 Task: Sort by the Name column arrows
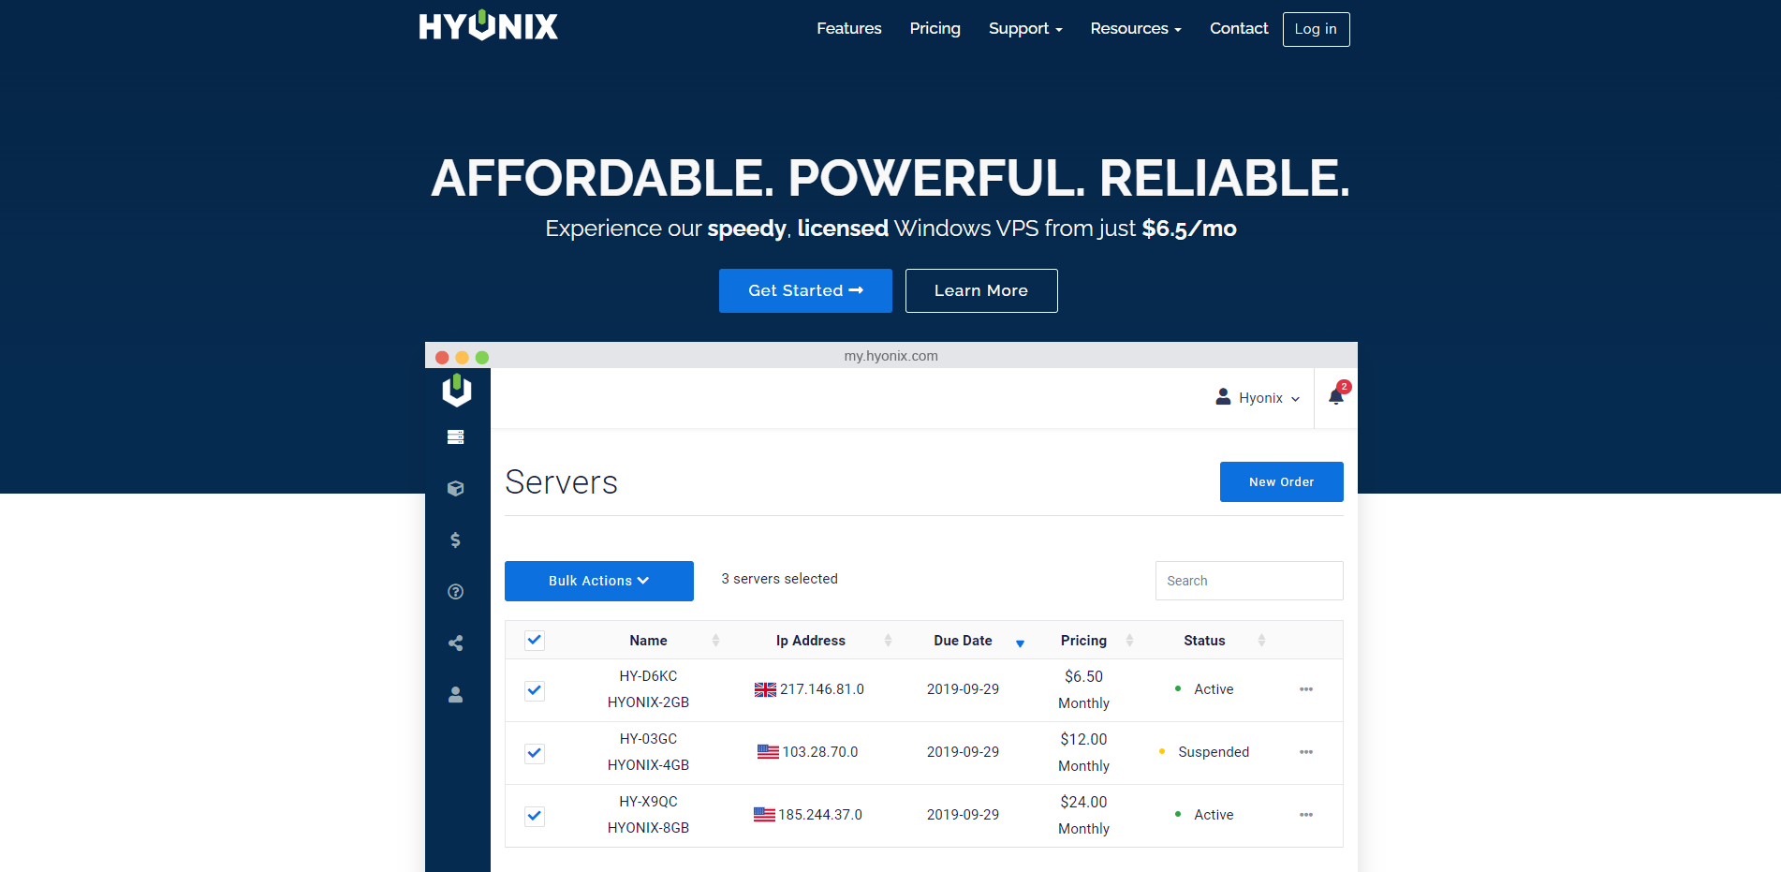tap(715, 641)
